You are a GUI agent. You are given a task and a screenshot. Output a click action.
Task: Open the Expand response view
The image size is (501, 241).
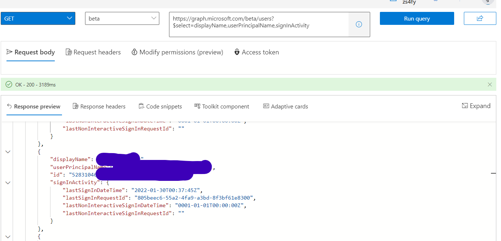pyautogui.click(x=476, y=106)
